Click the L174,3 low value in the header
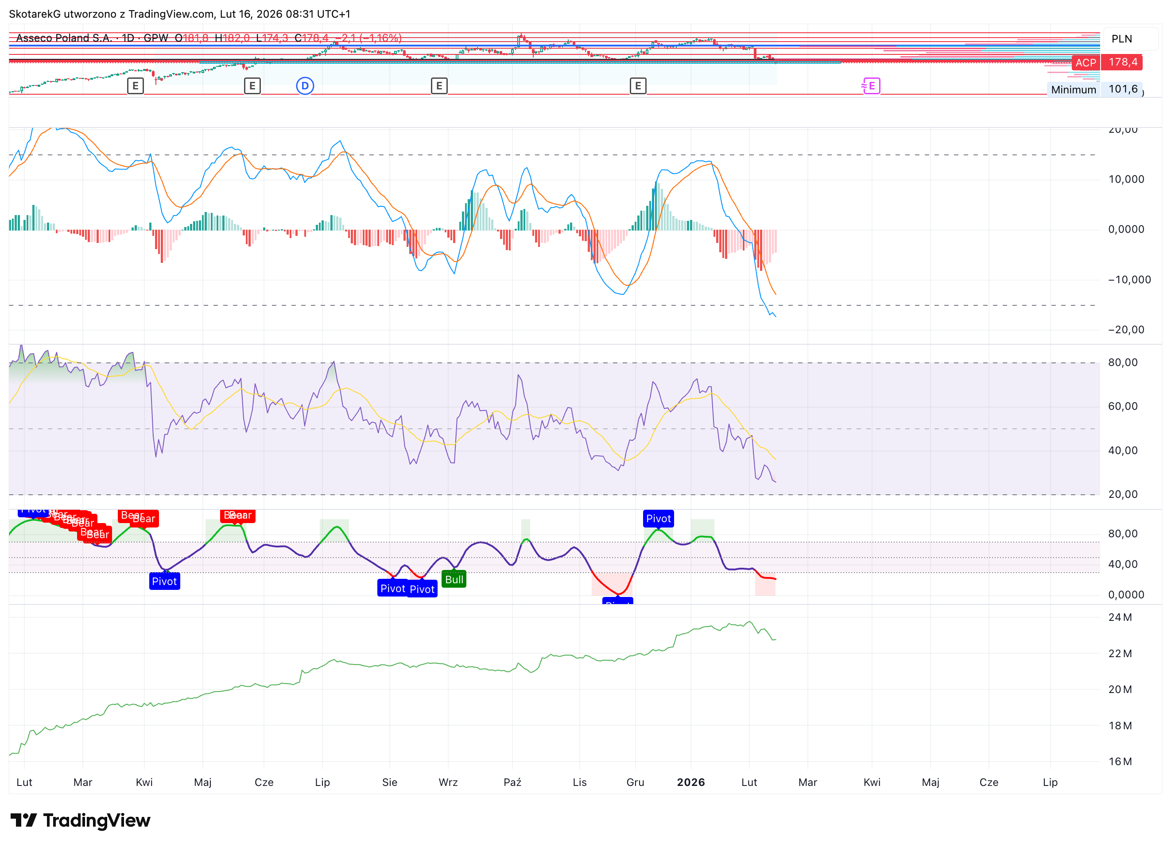Screen dimensions: 1171x847 coord(272,38)
